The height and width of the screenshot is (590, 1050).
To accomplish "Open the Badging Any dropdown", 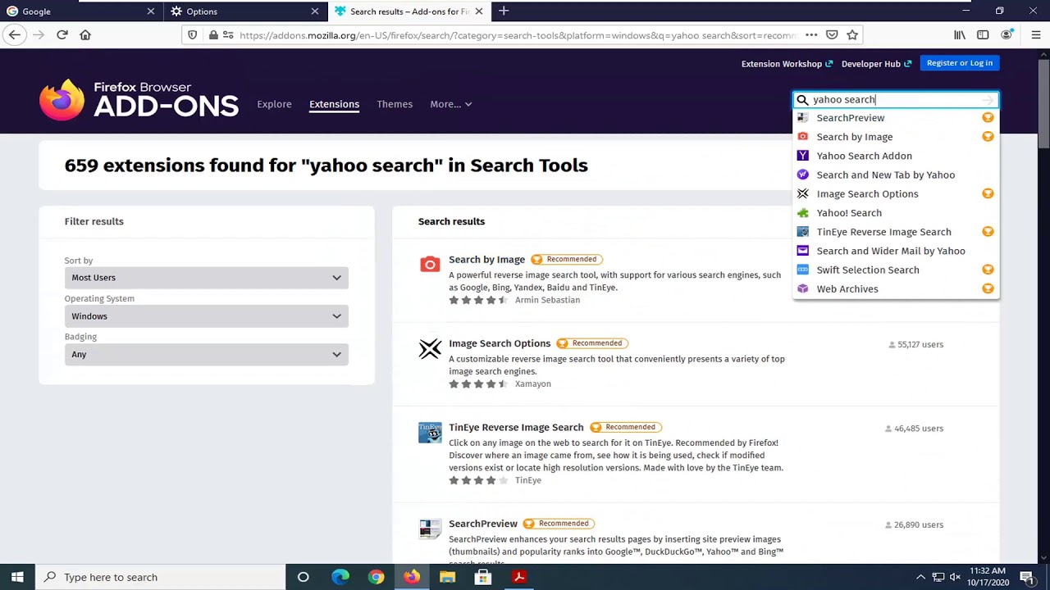I will click(206, 354).
